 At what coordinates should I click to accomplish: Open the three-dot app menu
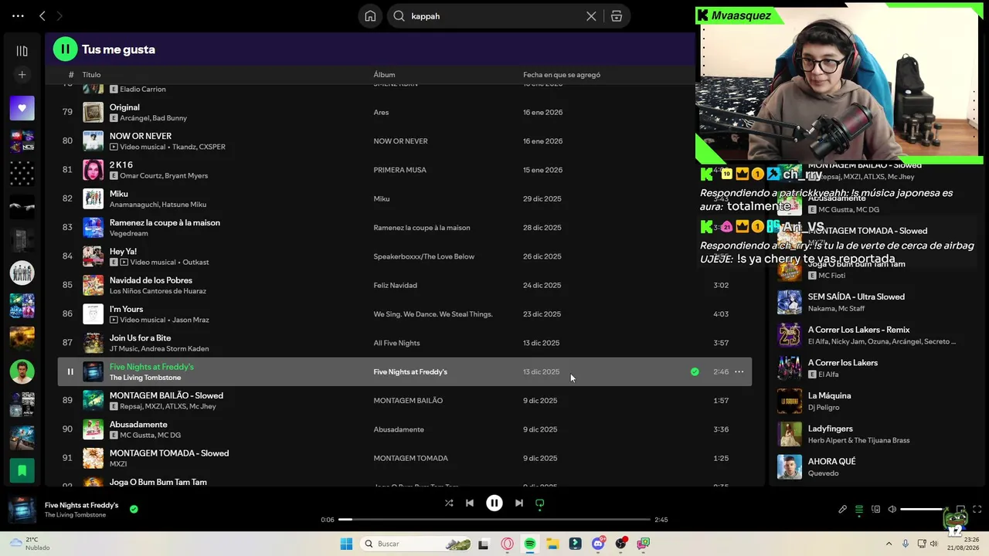18,15
